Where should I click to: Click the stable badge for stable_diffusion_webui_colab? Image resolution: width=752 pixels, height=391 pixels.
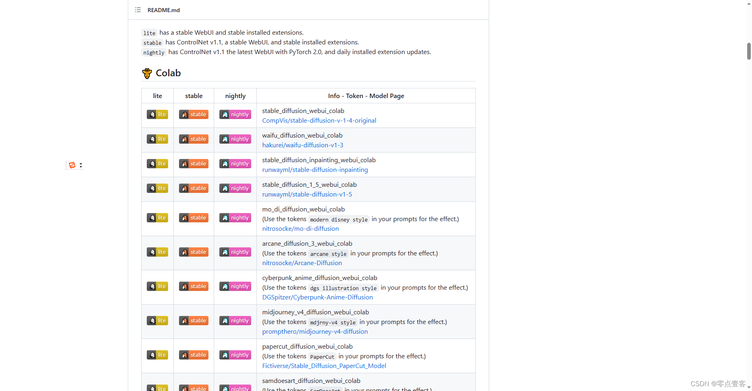(x=194, y=115)
